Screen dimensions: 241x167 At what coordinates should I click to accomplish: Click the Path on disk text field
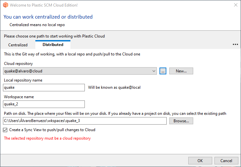pyautogui.click(x=85, y=121)
